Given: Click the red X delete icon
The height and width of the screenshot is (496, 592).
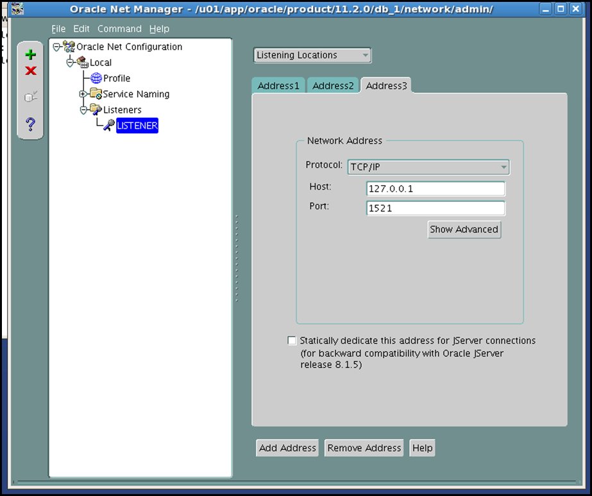Looking at the screenshot, I should (31, 70).
